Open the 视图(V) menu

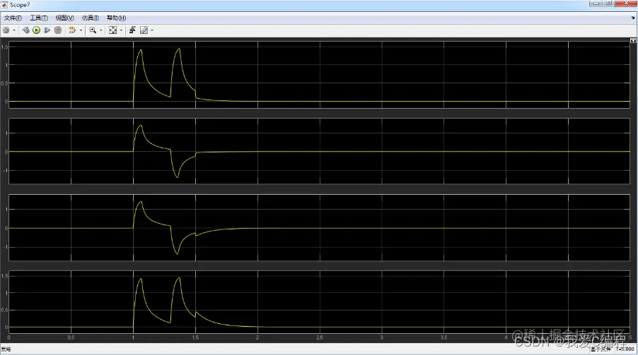point(64,18)
